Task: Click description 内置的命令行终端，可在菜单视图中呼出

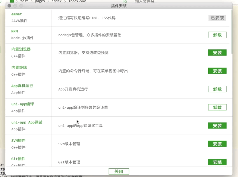Action: click(93, 71)
